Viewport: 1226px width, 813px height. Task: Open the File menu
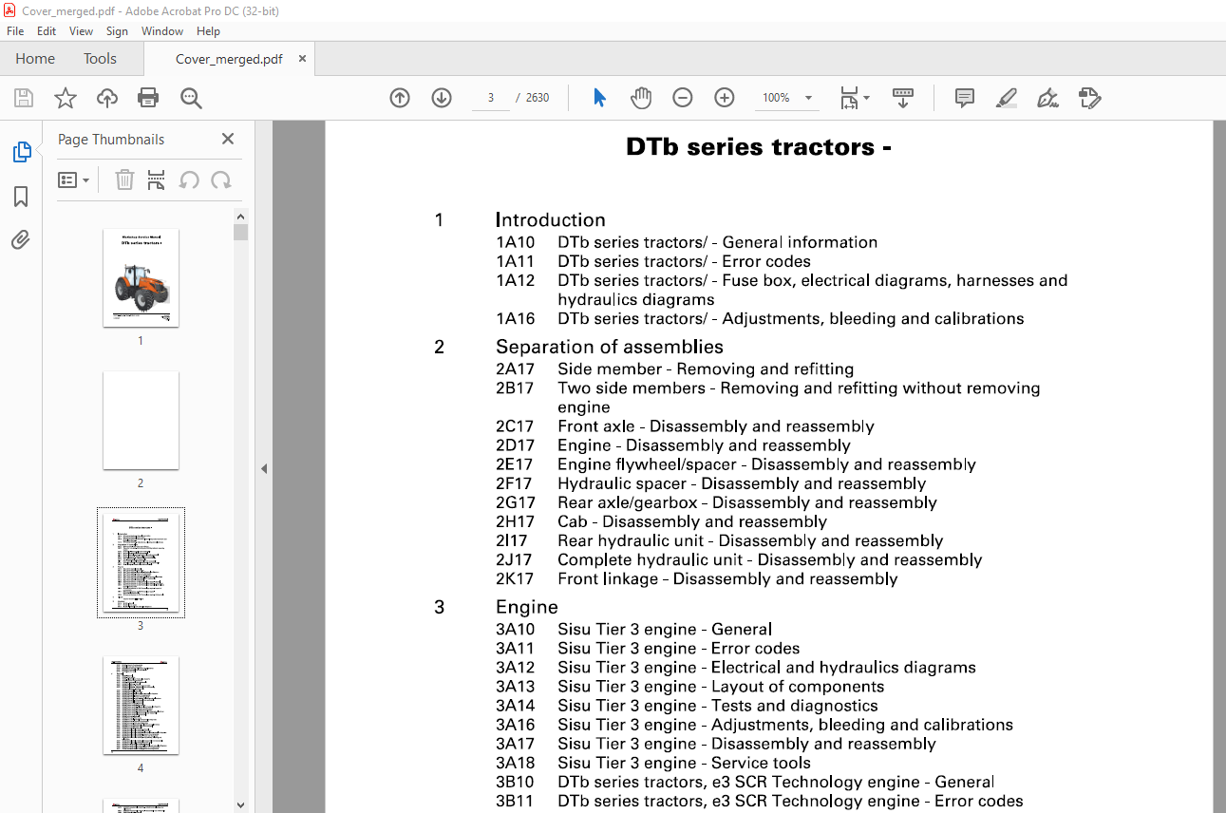[15, 31]
